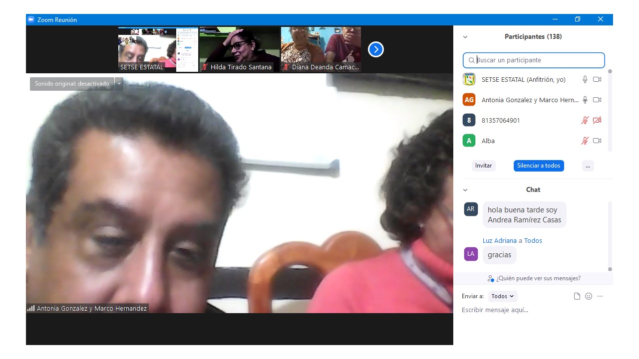Click the gracias chat message
The height and width of the screenshot is (359, 639).
499,255
